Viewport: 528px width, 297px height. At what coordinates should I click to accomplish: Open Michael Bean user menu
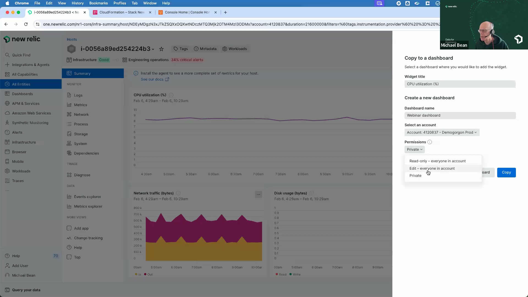click(x=20, y=275)
